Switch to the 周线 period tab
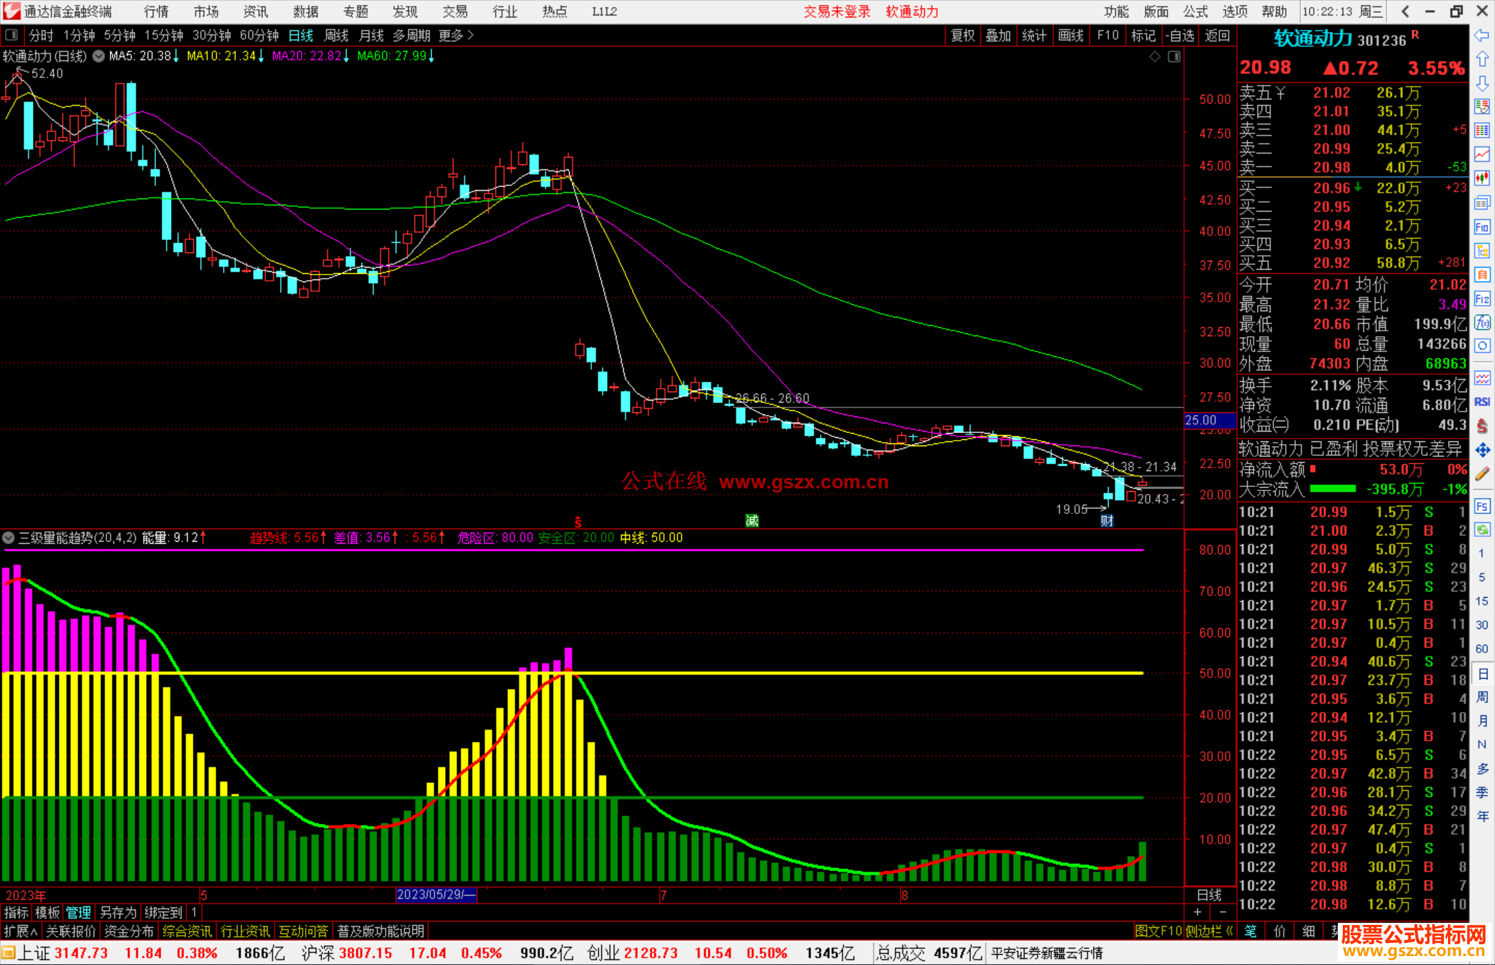Screen dimensions: 1495x965 tap(336, 35)
